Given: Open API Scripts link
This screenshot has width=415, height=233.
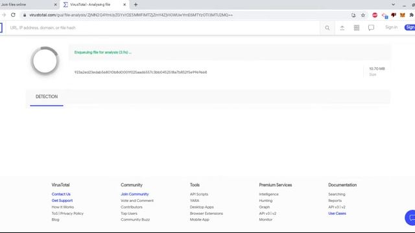Looking at the screenshot, I should [199, 194].
